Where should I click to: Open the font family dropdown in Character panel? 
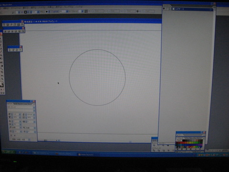click(34, 107)
